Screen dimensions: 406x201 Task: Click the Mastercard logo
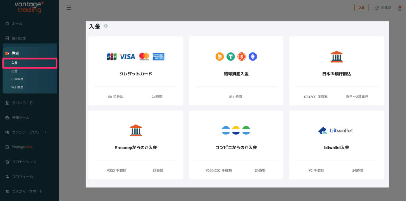pyautogui.click(x=144, y=56)
